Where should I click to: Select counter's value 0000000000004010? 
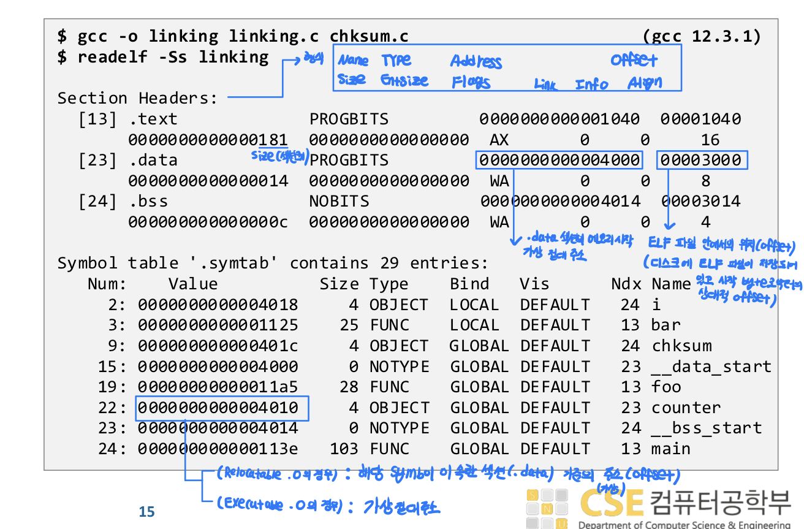click(x=218, y=408)
